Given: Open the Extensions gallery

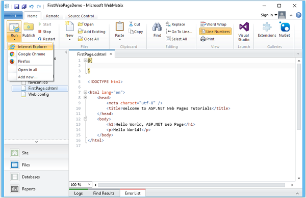Looking at the screenshot, I should [267, 30].
